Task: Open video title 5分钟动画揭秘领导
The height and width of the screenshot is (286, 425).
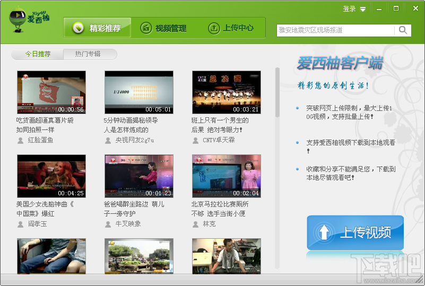Action: coord(131,120)
